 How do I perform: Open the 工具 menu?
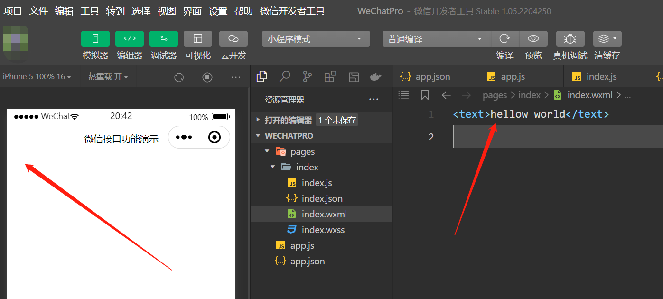(90, 11)
